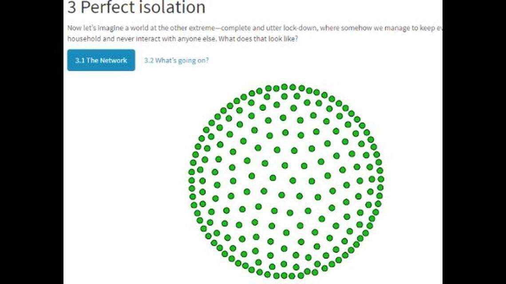Click the highlighted "3.1 The Network" button
The height and width of the screenshot is (284, 506).
tap(101, 60)
